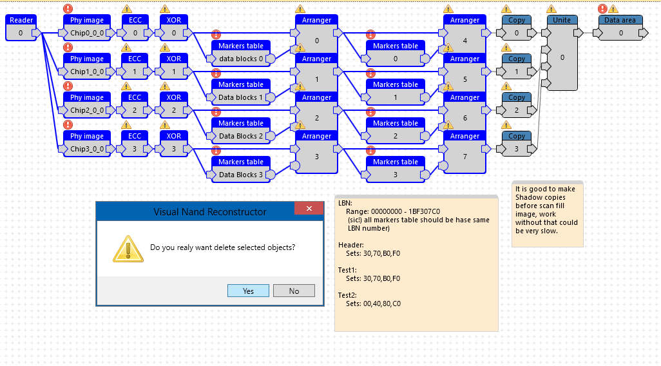
Task: Select the Copy 3 node
Action: click(517, 144)
